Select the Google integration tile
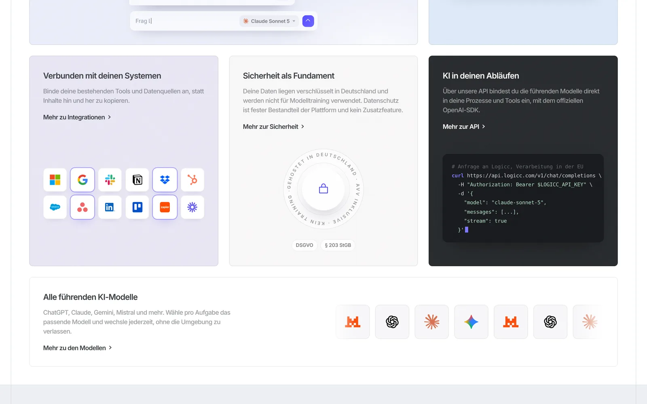Viewport: 647px width, 404px height. (82, 180)
